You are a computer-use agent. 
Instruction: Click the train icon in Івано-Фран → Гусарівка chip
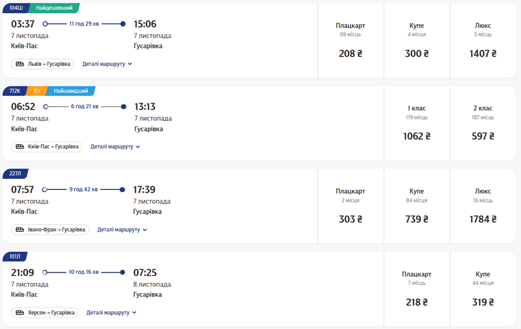20,230
